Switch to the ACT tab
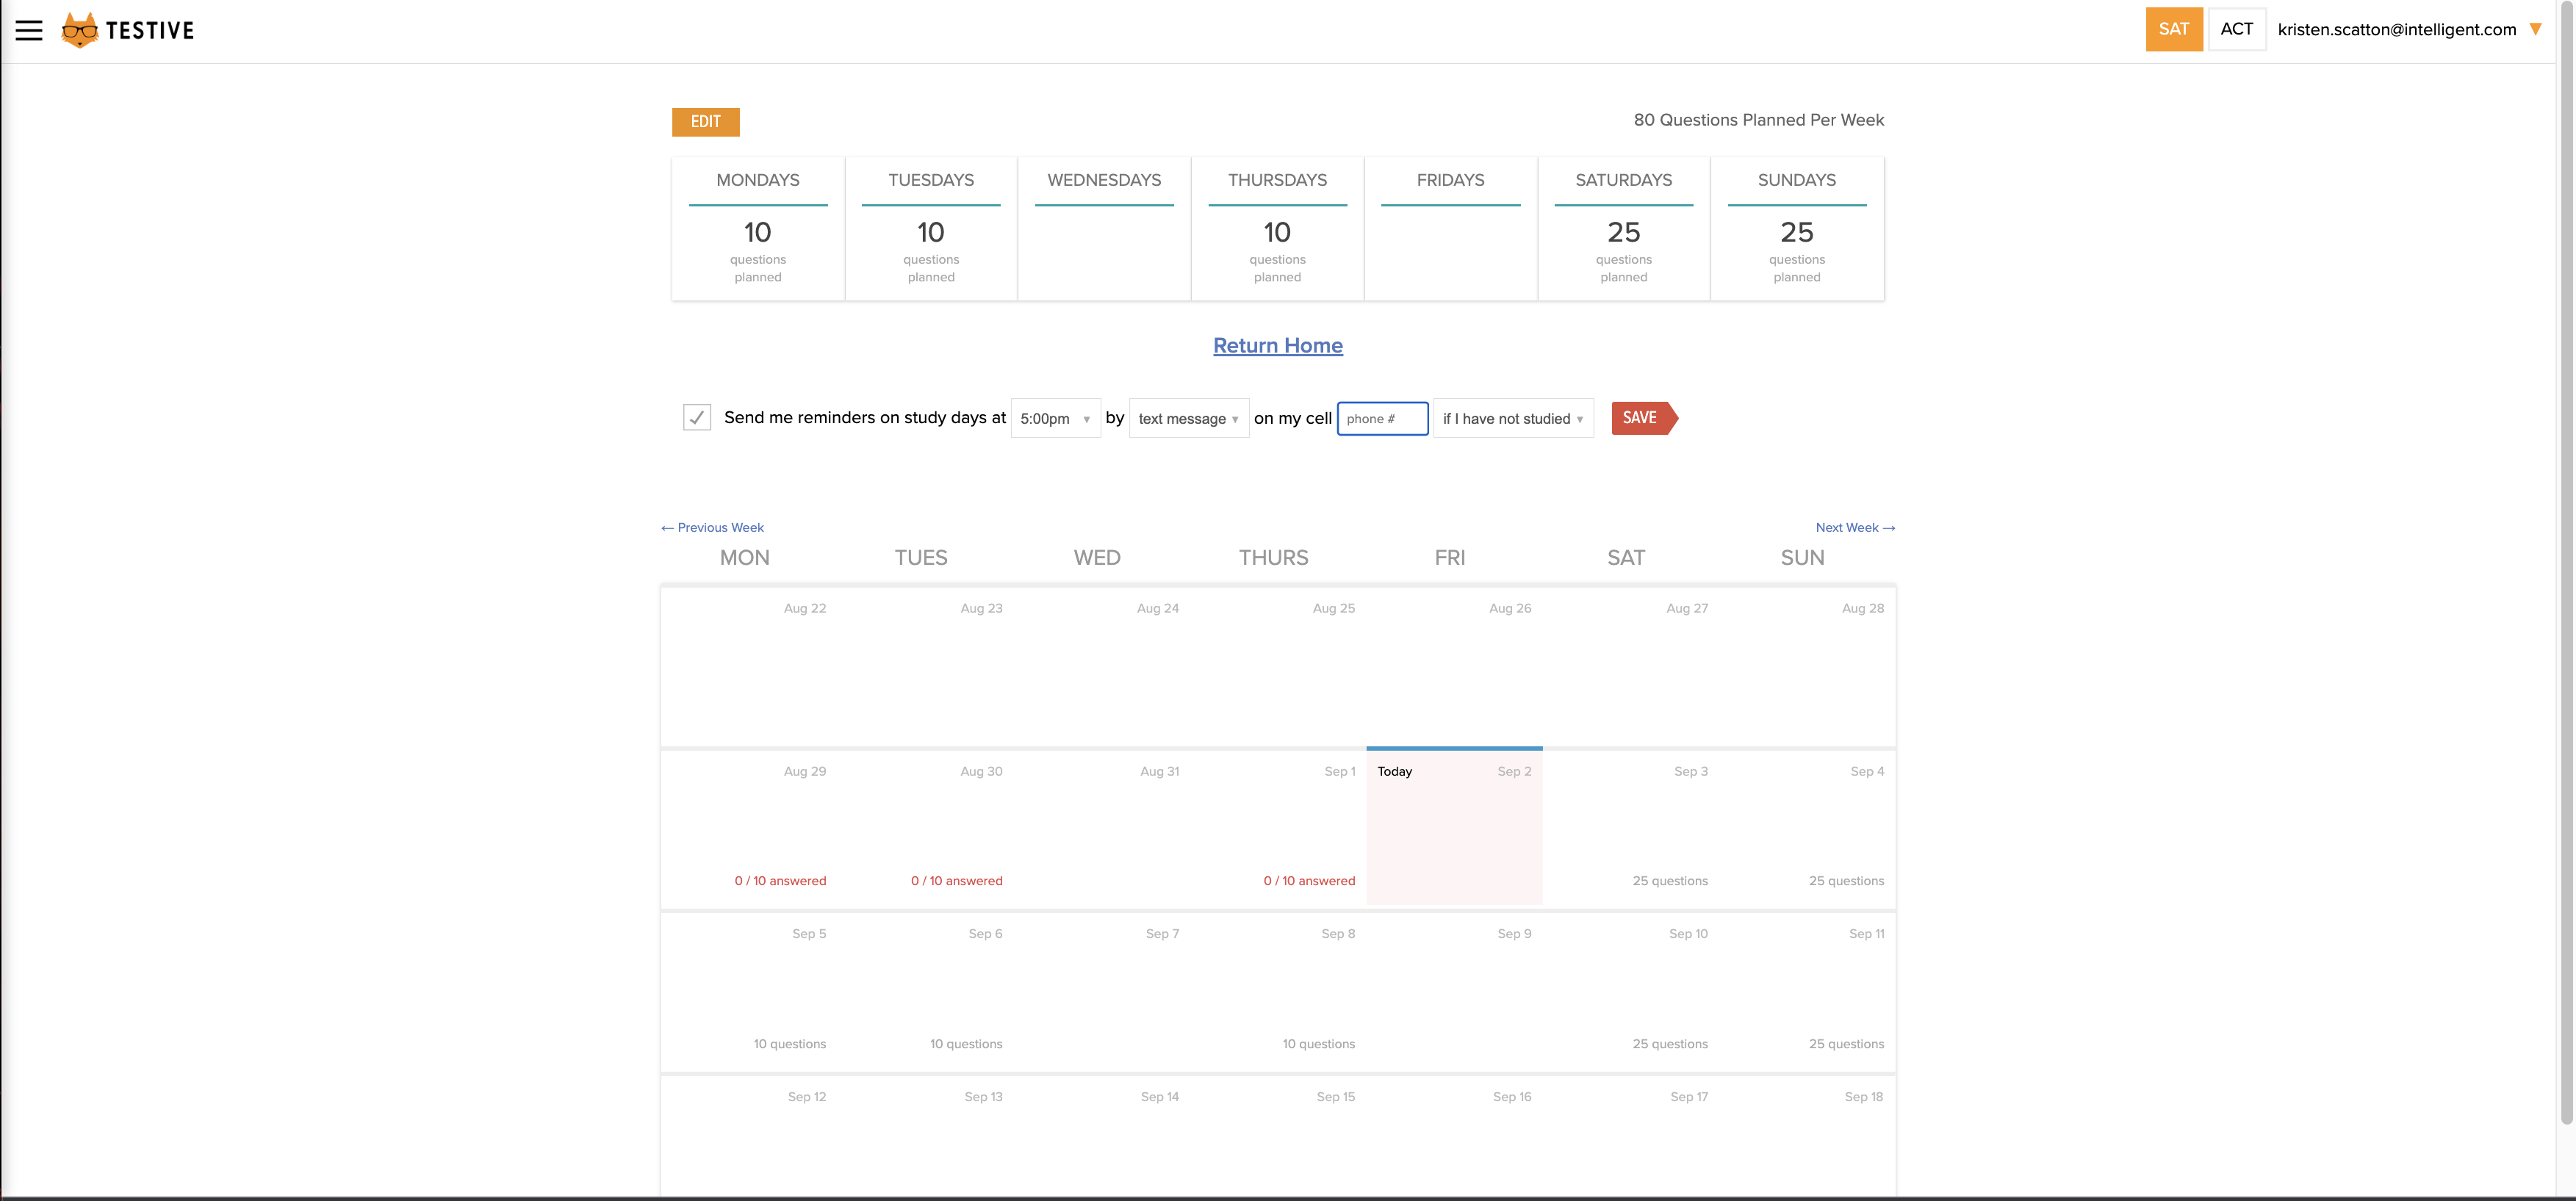This screenshot has height=1201, width=2576. 2236,29
